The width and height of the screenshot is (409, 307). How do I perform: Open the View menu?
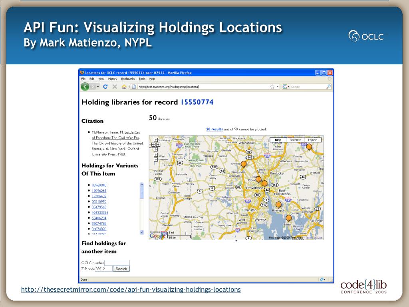(x=101, y=79)
